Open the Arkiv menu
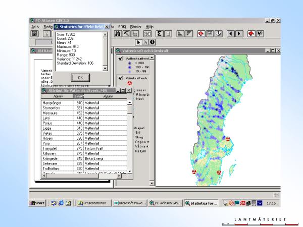 (x=35, y=26)
